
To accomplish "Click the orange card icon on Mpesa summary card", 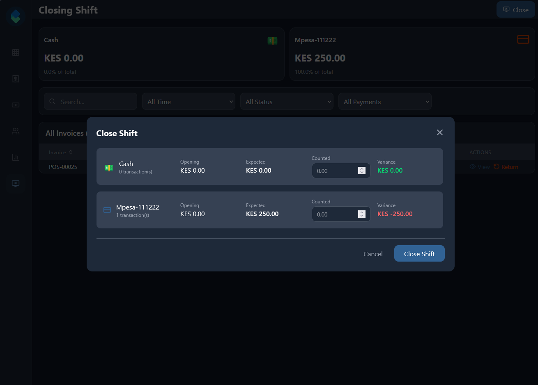I will pyautogui.click(x=523, y=39).
